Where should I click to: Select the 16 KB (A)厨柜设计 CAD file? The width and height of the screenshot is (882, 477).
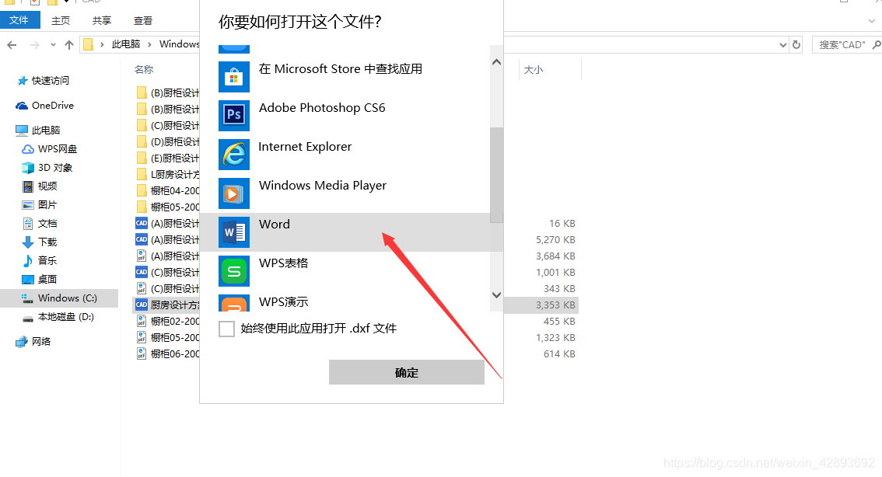pyautogui.click(x=168, y=223)
